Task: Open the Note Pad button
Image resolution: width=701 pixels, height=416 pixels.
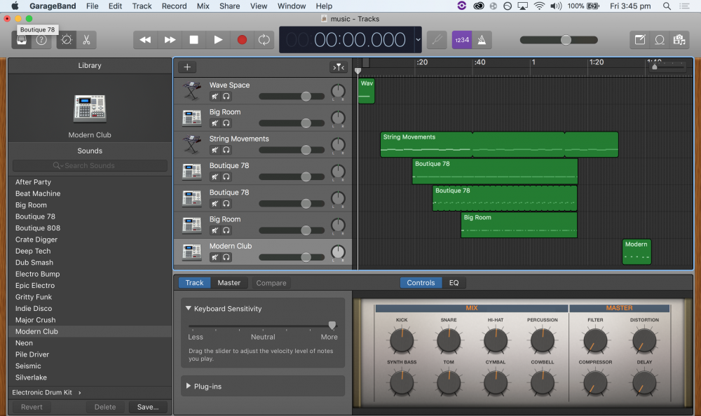Action: [x=640, y=40]
